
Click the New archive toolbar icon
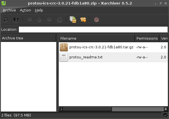(5, 20)
